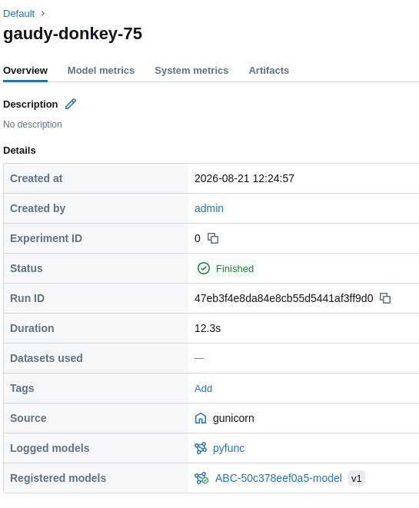The width and height of the screenshot is (419, 508).
Task: Open the System metrics tab
Action: coord(191,71)
